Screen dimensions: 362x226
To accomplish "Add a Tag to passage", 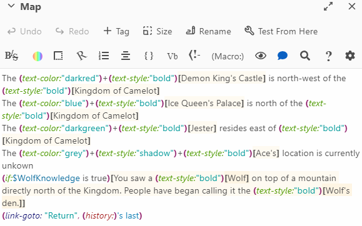I will point(116,31).
